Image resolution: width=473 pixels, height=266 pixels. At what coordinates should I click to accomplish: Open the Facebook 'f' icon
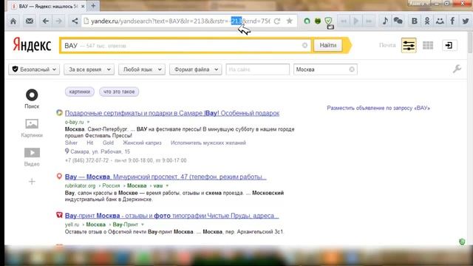point(452,21)
